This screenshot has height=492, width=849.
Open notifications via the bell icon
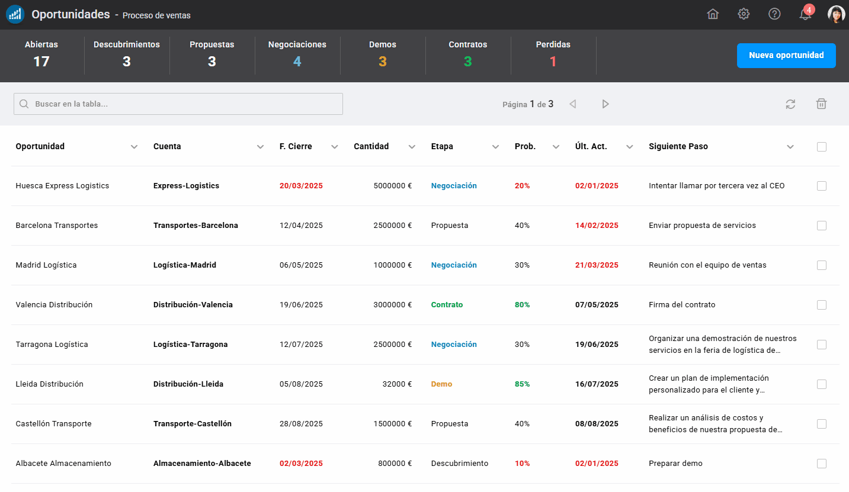[x=805, y=14]
